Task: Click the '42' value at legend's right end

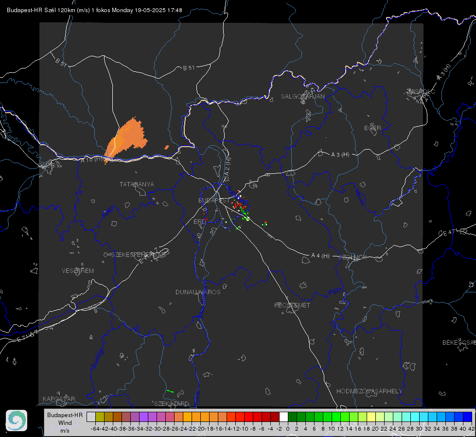Action: click(471, 429)
